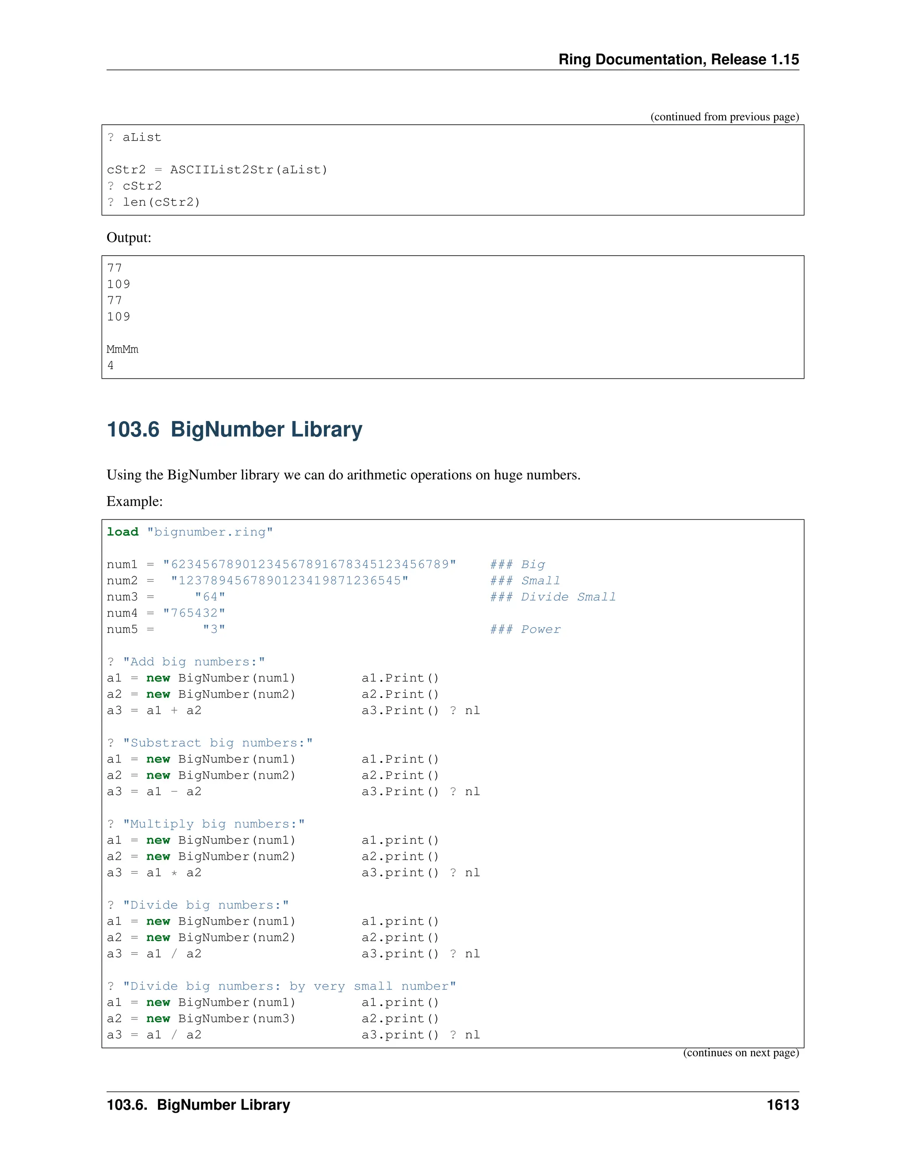Click the 103.6 BigNumber Library section heading

pyautogui.click(x=234, y=429)
